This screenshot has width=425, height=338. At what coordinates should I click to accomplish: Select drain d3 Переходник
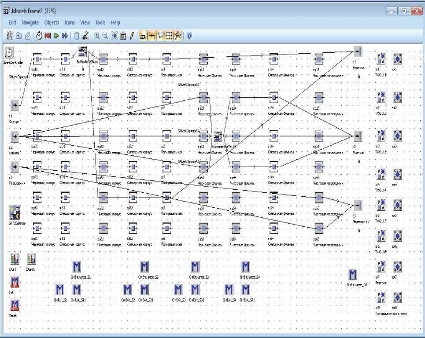358,206
